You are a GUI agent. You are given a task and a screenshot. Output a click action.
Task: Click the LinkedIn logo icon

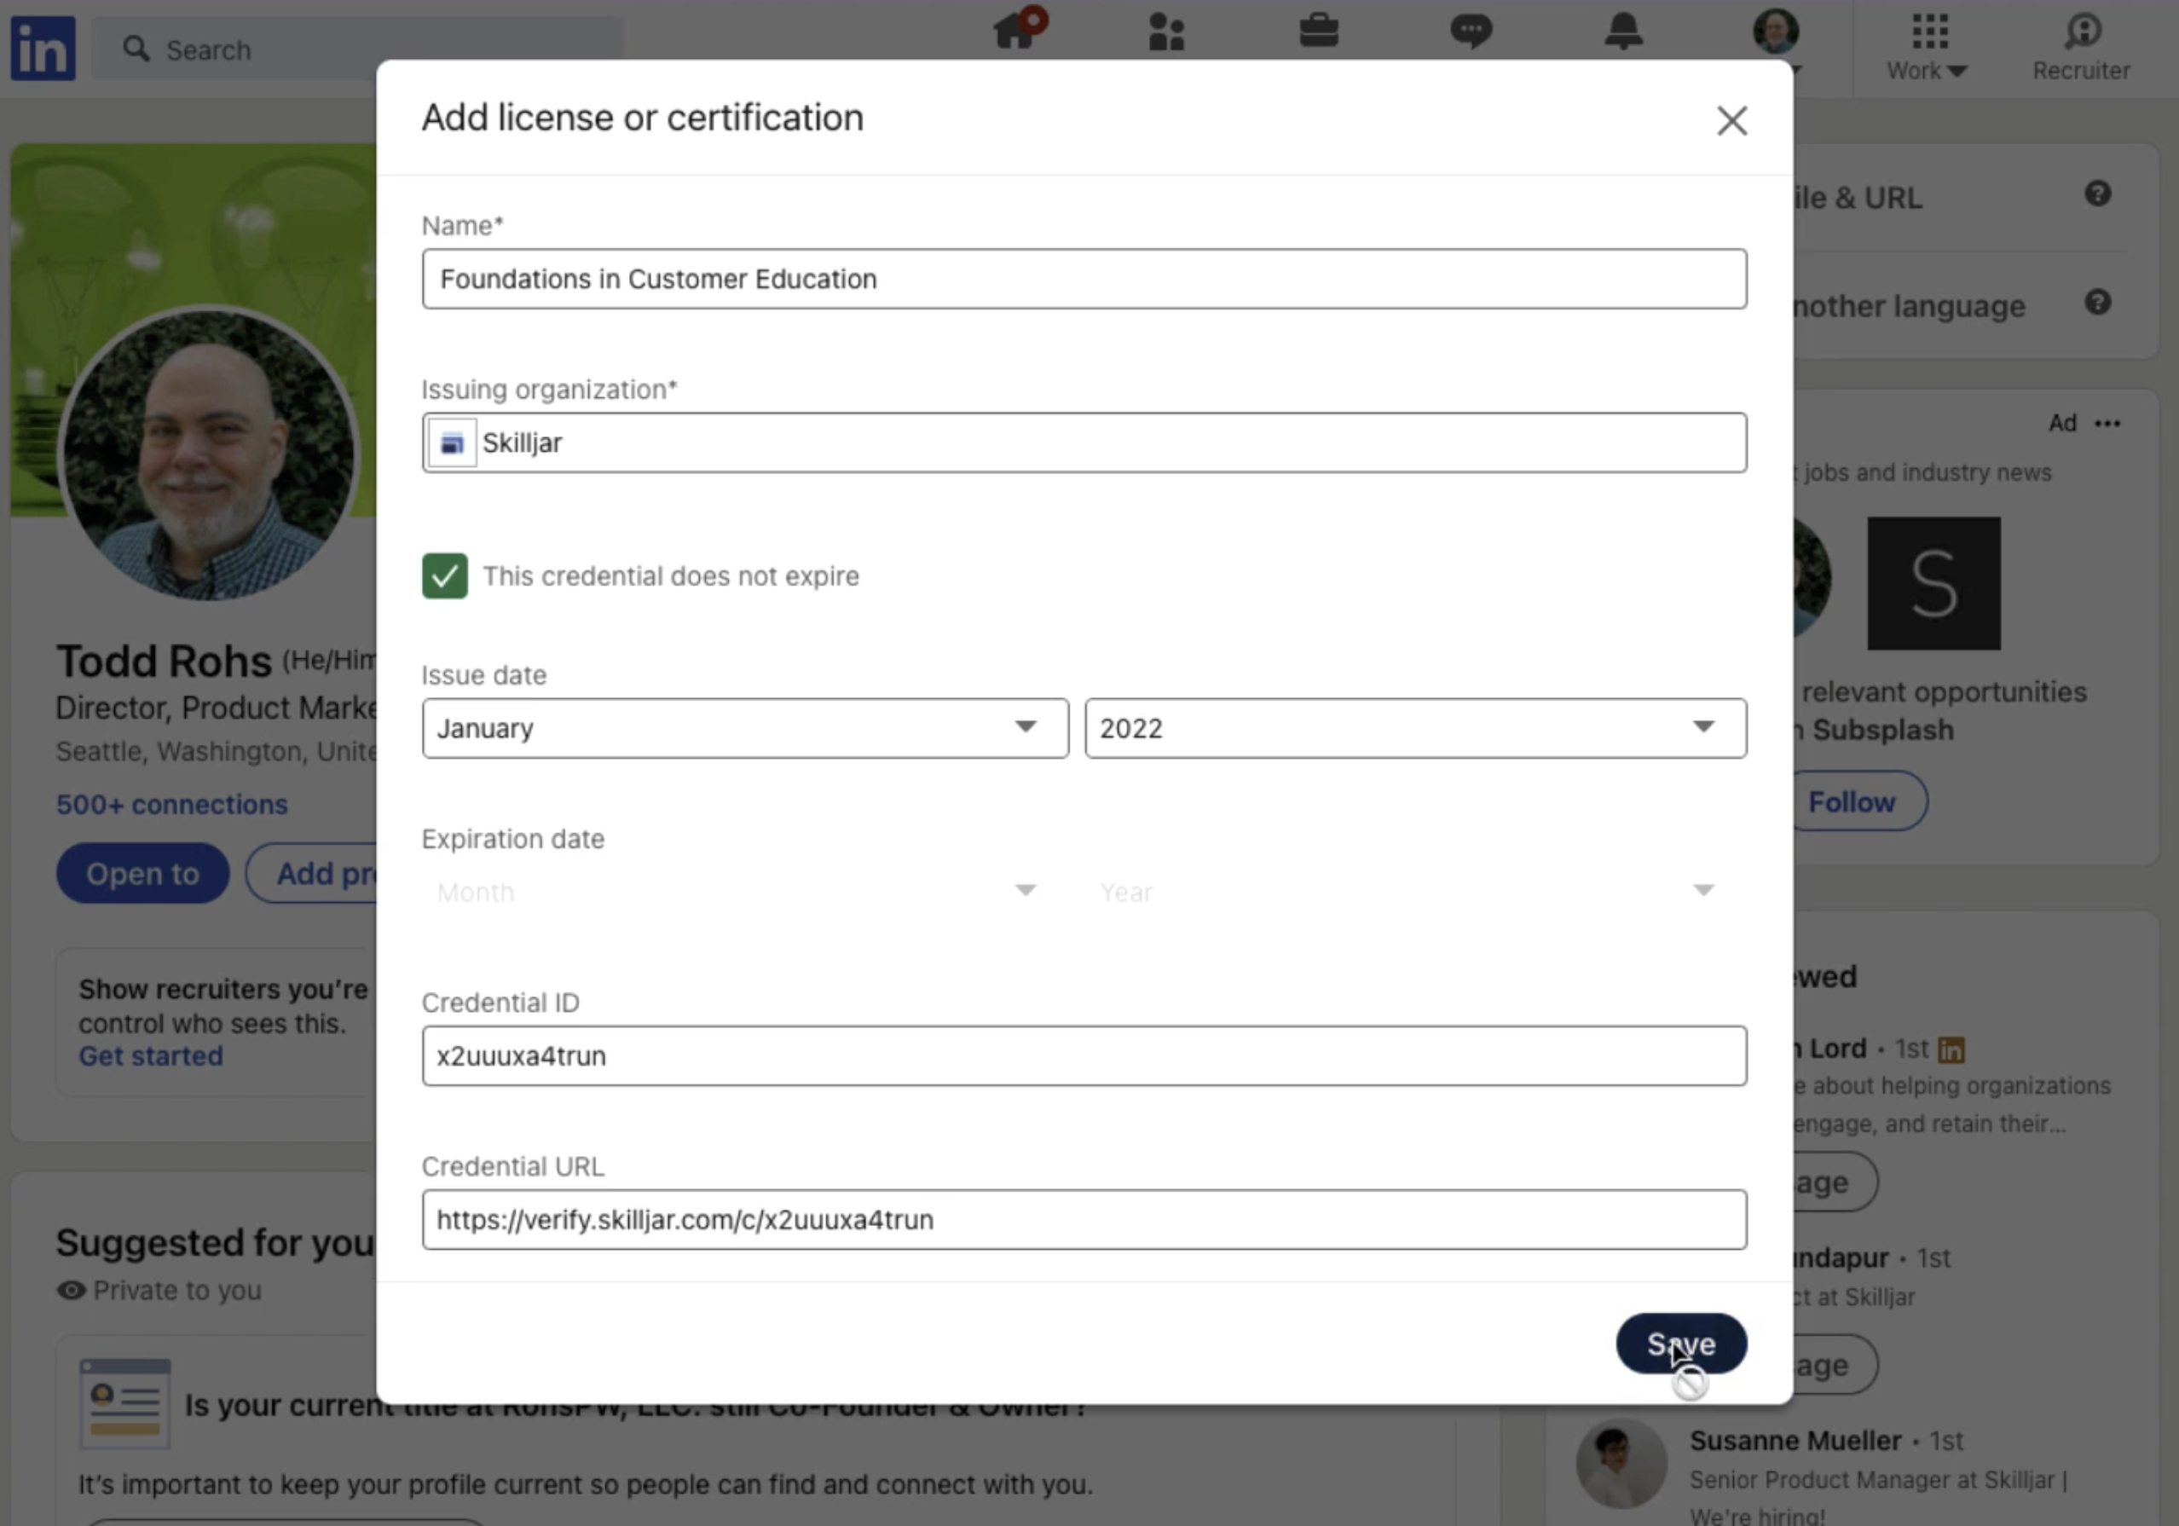tap(43, 48)
